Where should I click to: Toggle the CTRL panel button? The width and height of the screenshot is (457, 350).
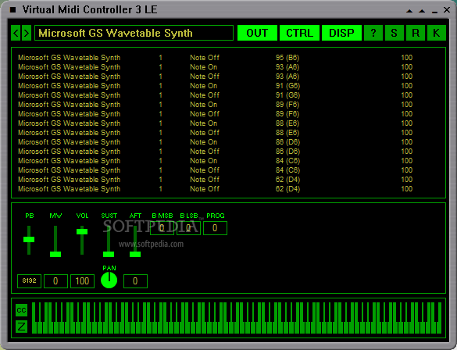tap(299, 33)
